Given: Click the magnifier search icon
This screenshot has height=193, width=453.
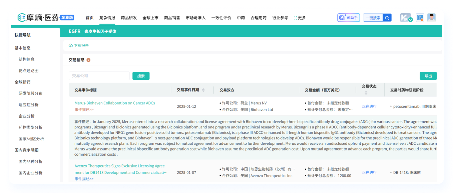Looking at the screenshot, I should click(387, 18).
